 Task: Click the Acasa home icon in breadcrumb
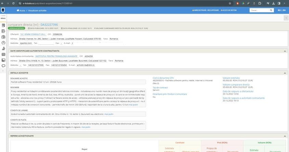coord(17,11)
